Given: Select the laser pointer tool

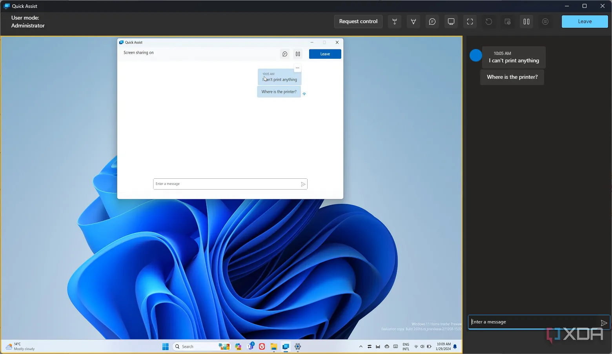Looking at the screenshot, I should (394, 22).
